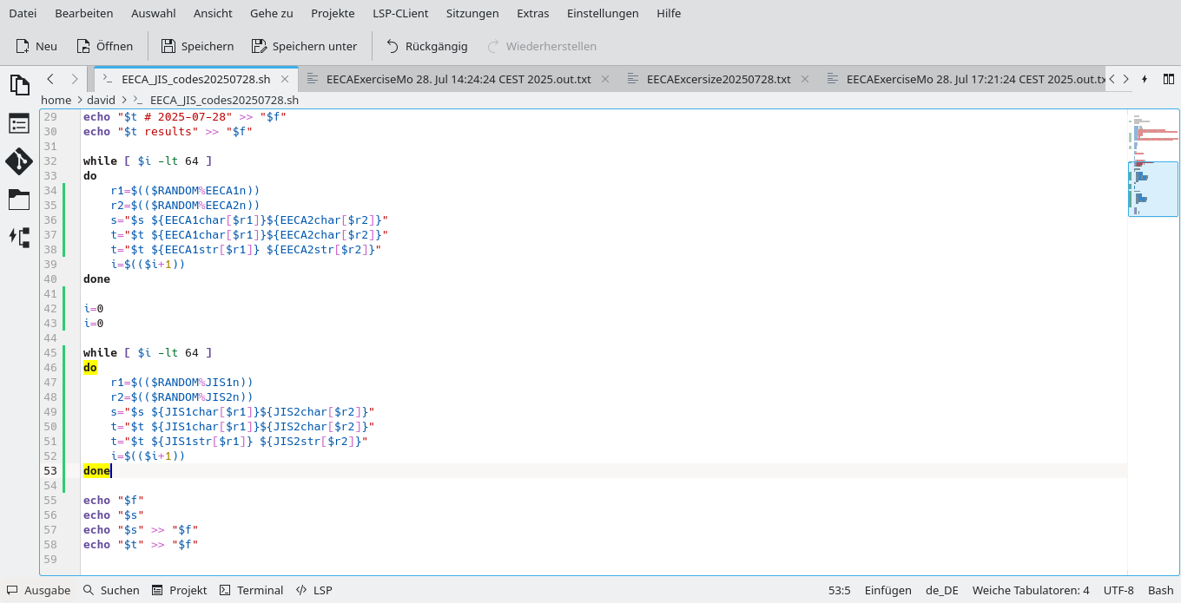Open the symbol outline sidebar panel
The height and width of the screenshot is (603, 1181).
[19, 123]
